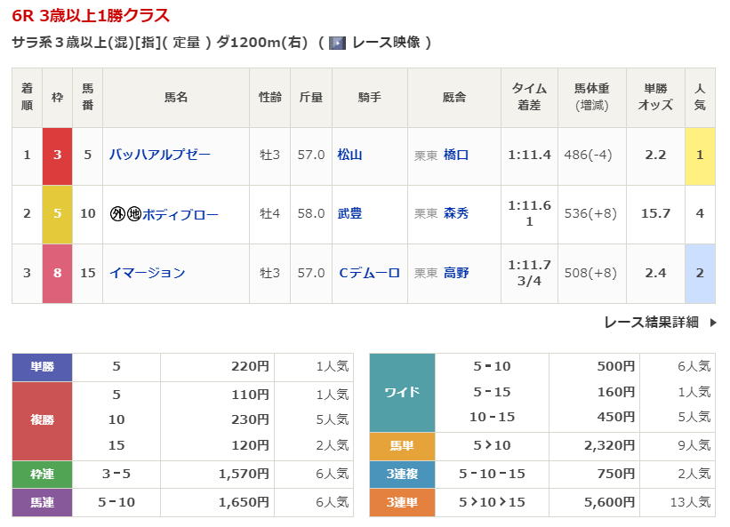Expand レース結果詳細 arrow
730x527 pixels.
[712, 323]
